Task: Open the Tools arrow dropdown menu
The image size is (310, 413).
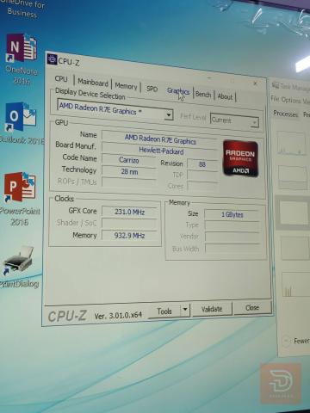Action: 185,310
